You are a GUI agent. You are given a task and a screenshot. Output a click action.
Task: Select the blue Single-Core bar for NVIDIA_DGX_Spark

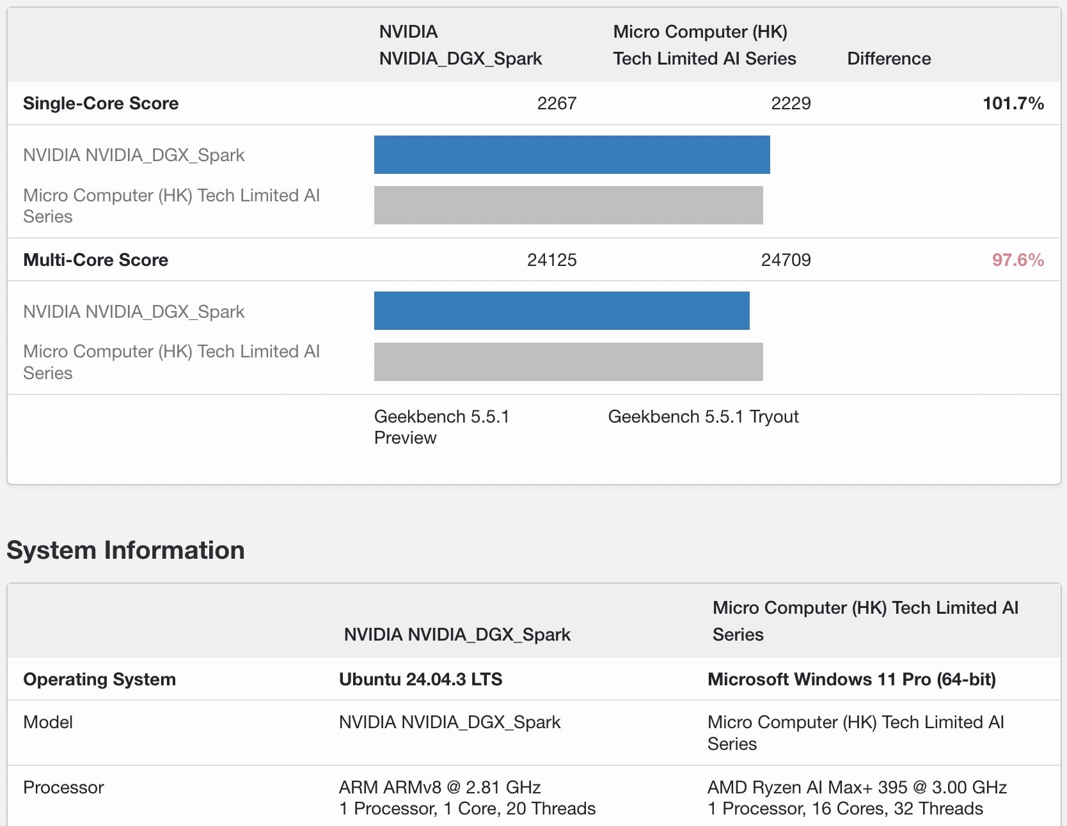pyautogui.click(x=572, y=155)
